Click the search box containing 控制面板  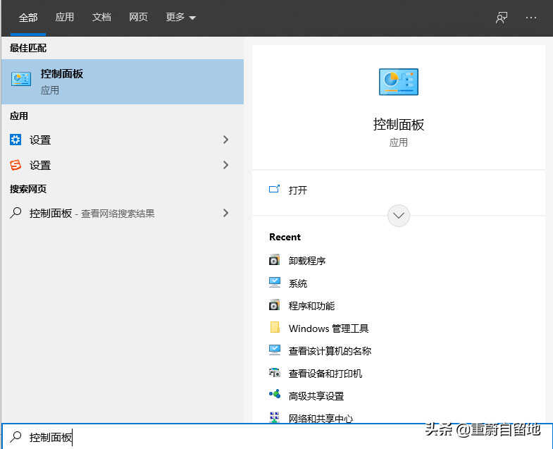click(211, 437)
